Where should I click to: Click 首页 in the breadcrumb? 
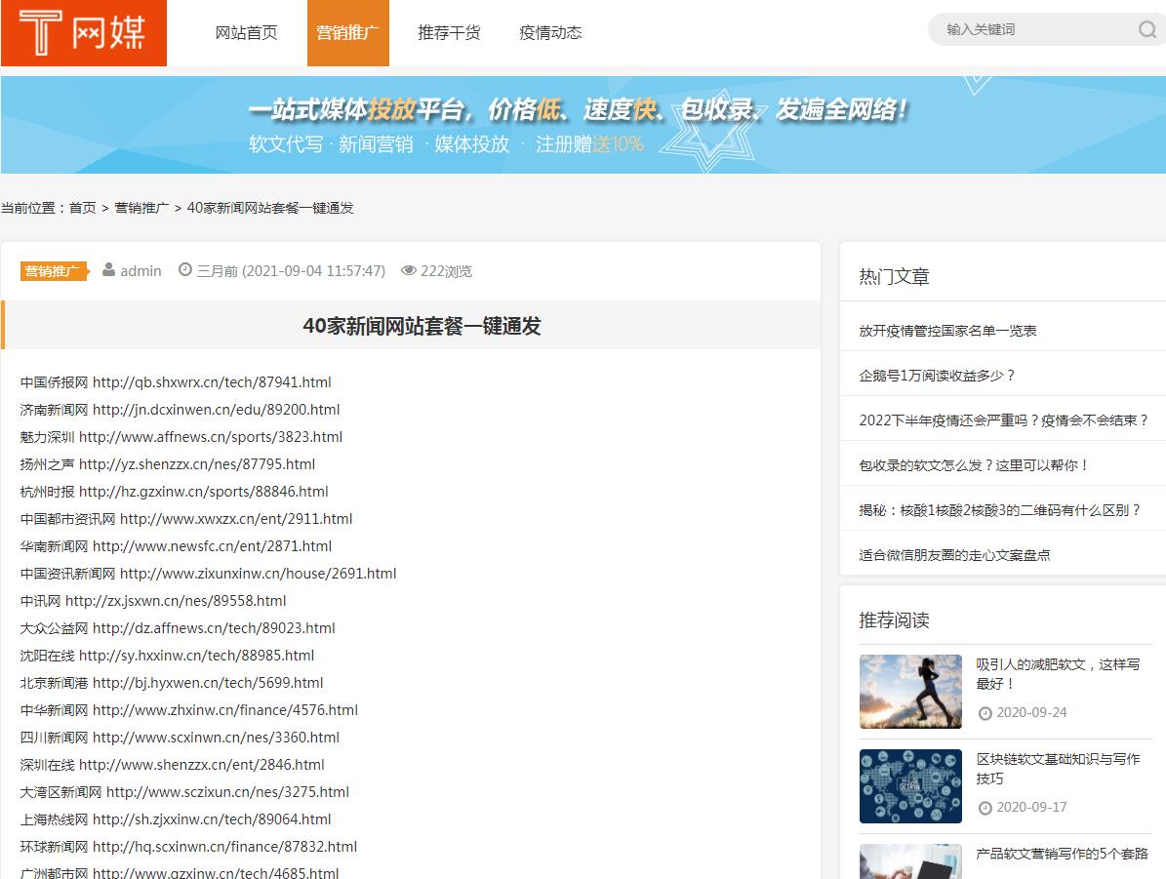[x=83, y=208]
